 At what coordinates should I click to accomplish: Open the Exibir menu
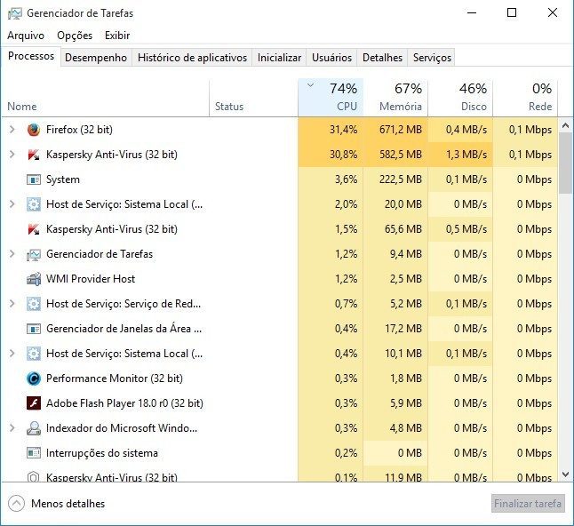pos(117,36)
